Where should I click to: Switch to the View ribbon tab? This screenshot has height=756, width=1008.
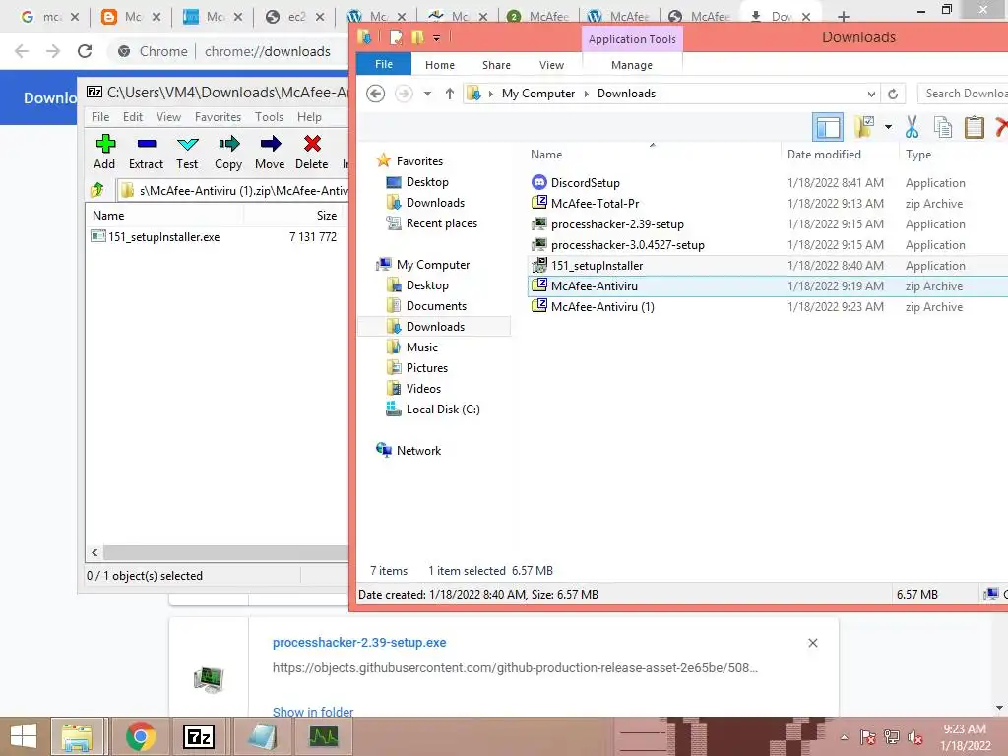point(551,65)
